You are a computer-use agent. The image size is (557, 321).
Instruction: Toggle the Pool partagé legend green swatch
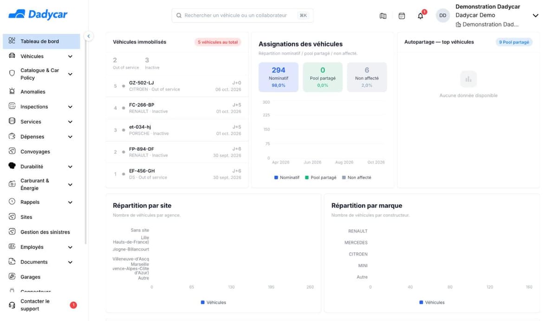tap(307, 177)
